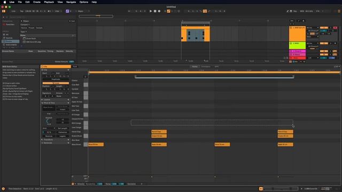This screenshot has width=342, height=192.
Task: Click the Optimize Arrangement Height grid icon
Action: (290, 62)
